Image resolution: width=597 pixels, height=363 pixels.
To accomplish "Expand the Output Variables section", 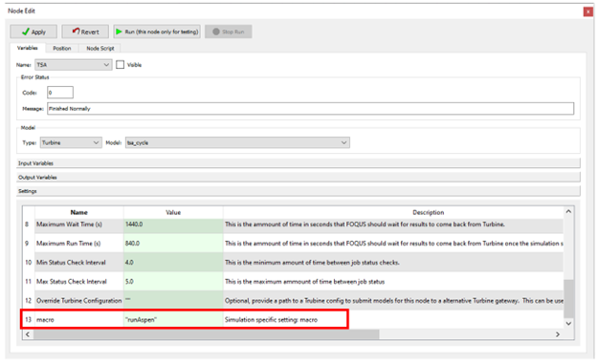I will click(298, 177).
